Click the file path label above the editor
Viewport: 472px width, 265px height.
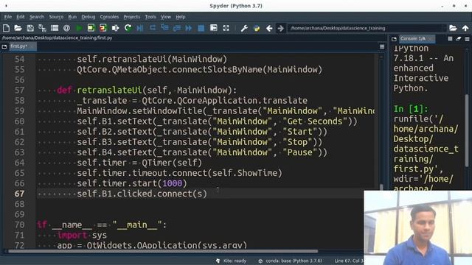58,38
